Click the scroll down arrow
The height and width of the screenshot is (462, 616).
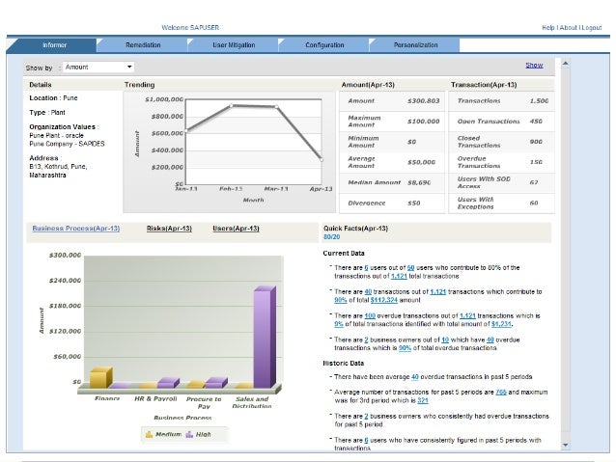(566, 446)
